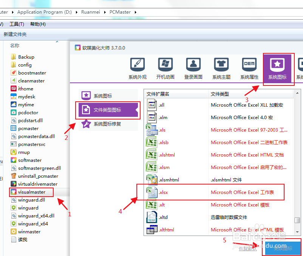Sort by 文件扩展名 column header
Image resolution: width=303 pixels, height=256 pixels.
pyautogui.click(x=176, y=94)
